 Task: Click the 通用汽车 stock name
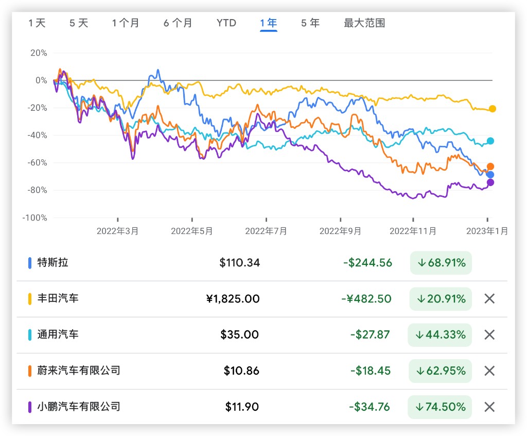pos(58,334)
